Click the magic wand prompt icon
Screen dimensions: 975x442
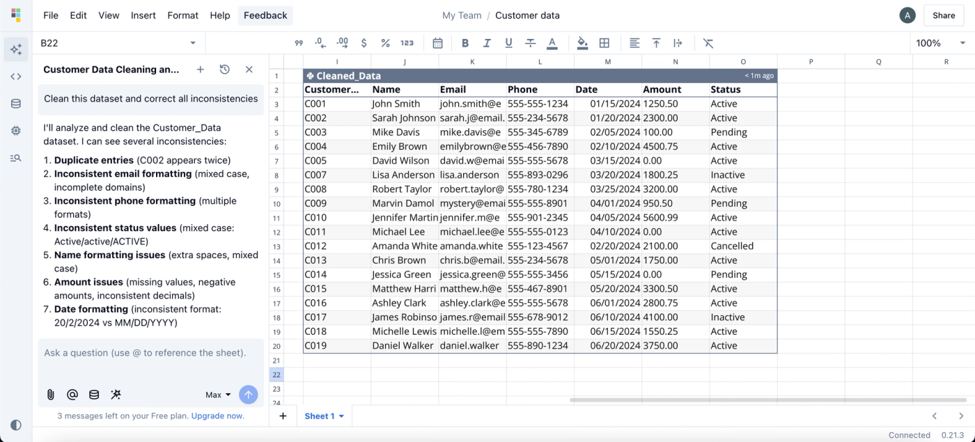click(116, 395)
